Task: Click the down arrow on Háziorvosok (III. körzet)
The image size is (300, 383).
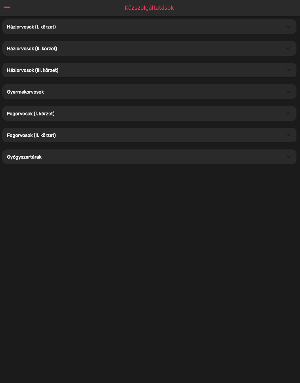Action: click(x=288, y=70)
